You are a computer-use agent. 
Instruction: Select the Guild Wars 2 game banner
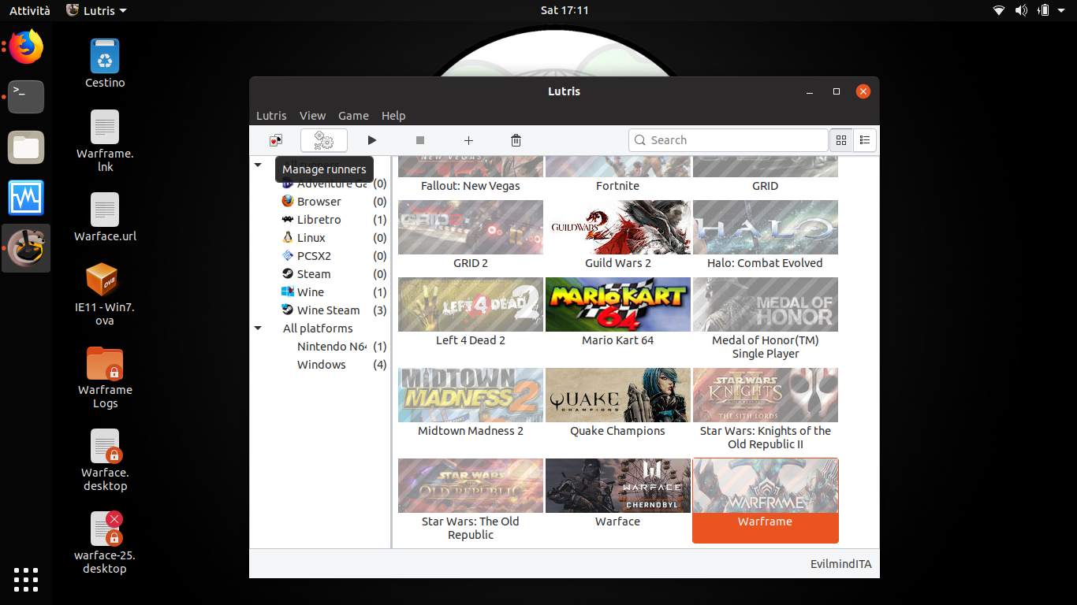[x=618, y=227]
